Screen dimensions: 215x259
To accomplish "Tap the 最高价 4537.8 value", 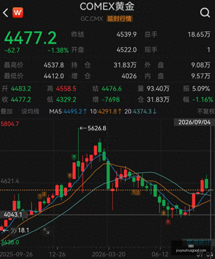I will 54,65.
